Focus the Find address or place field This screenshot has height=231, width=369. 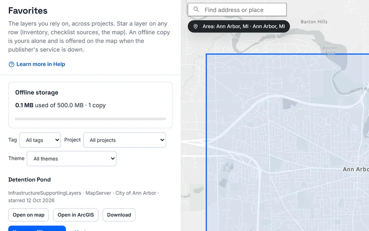tap(237, 10)
